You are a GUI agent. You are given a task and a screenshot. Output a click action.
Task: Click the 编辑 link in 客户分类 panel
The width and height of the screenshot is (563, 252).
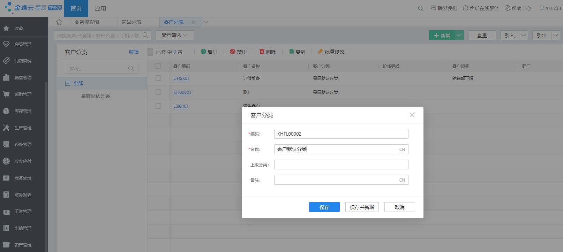tap(134, 52)
